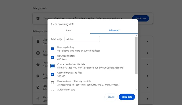Click the Security shield icon
Screen dimensions: 182x105
click(38, 87)
